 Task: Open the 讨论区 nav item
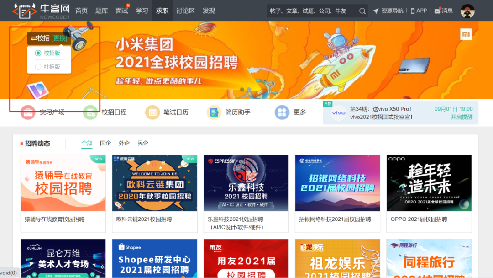185,11
